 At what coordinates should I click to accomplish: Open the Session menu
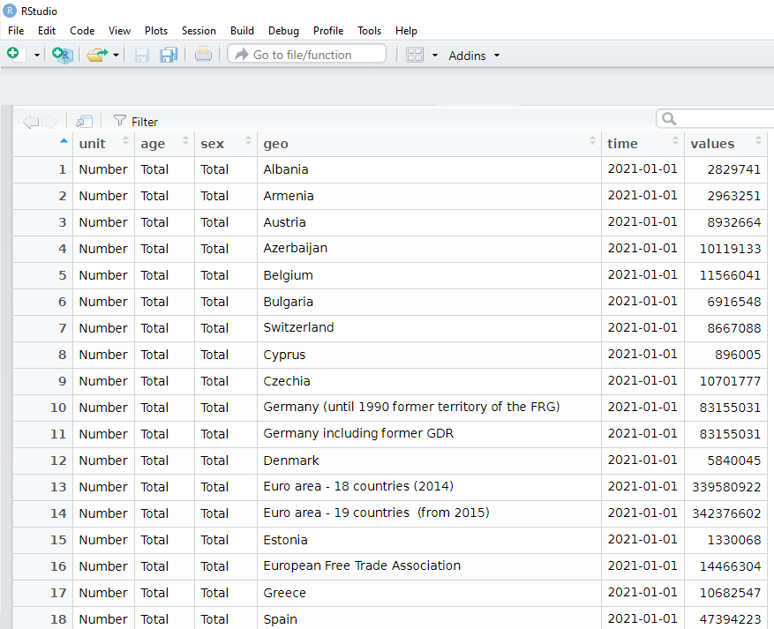click(x=199, y=31)
